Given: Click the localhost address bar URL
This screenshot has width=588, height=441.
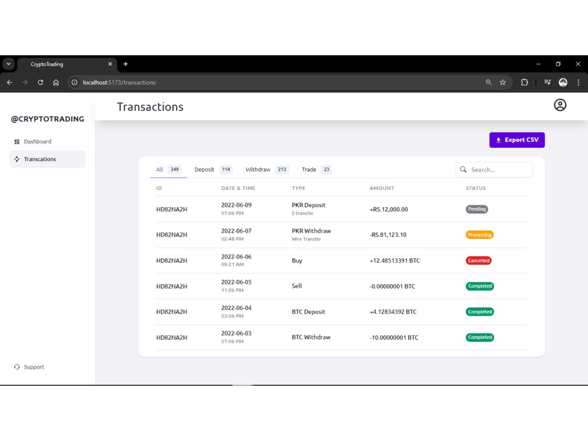Looking at the screenshot, I should 119,82.
